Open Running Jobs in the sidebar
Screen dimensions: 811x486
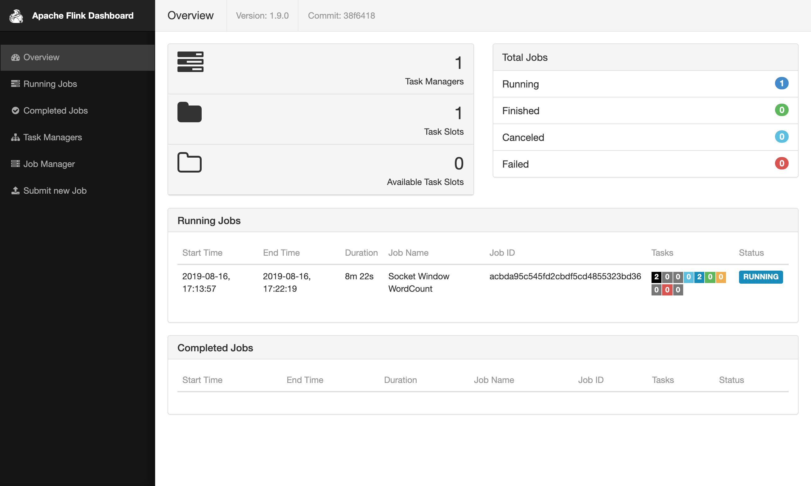click(78, 84)
